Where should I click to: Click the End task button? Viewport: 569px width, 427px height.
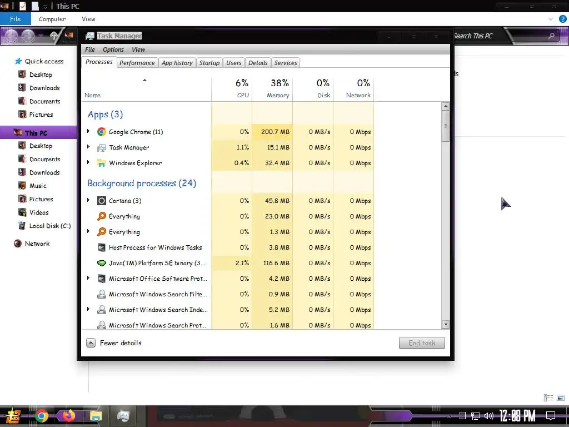click(422, 342)
